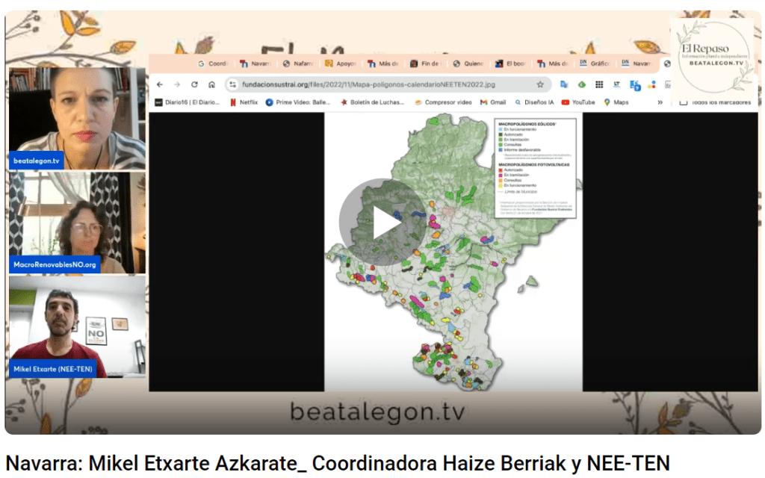765x478 pixels.
Task: Switch to the 'Apoyo' browser tab
Action: (341, 64)
